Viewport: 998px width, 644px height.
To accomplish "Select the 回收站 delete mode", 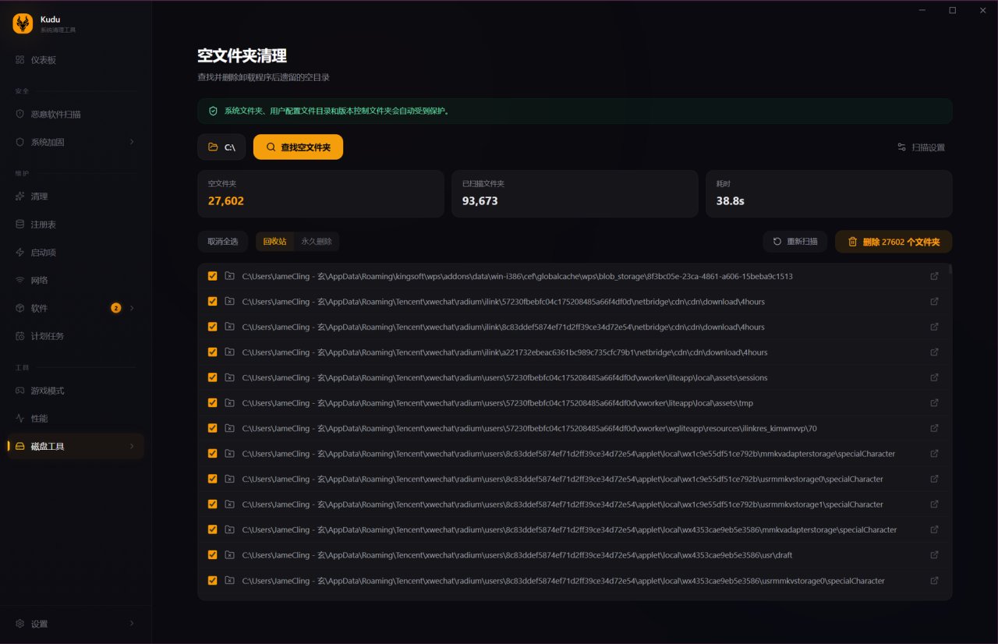I will (x=274, y=242).
